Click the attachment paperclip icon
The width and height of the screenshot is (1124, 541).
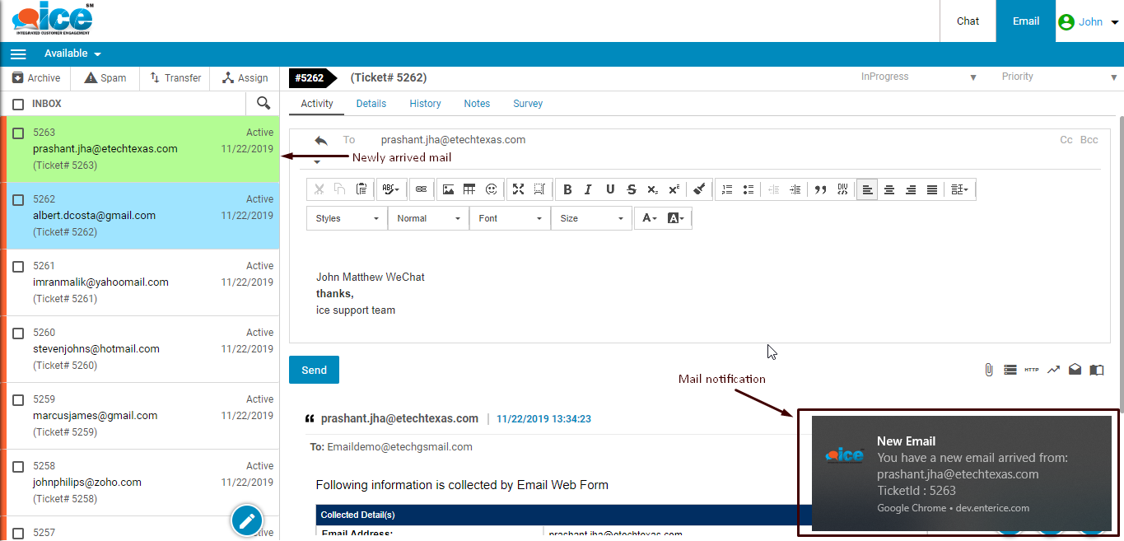(988, 371)
